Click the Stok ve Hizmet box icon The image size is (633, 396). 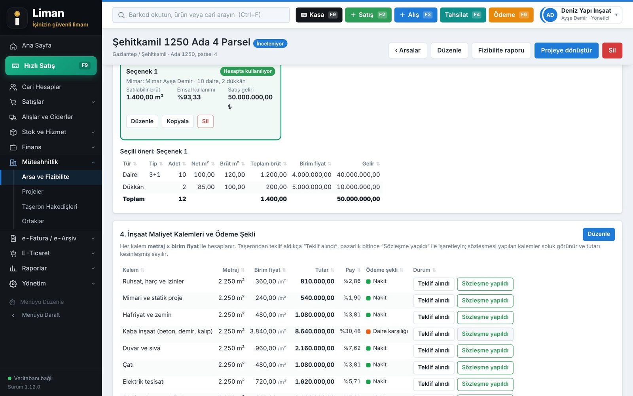pos(13,132)
